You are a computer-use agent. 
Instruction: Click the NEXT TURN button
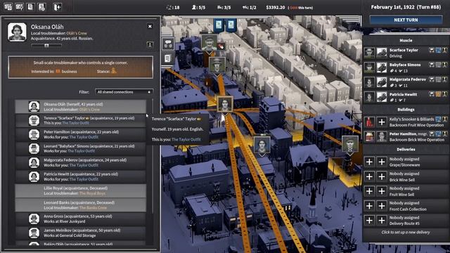pos(406,20)
